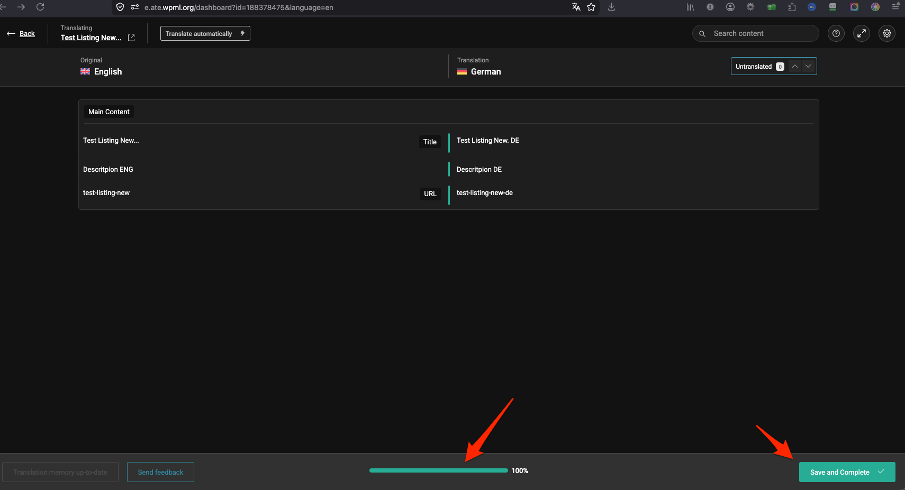Click the Untranslated filter label
This screenshot has height=490, width=905.
tap(753, 67)
